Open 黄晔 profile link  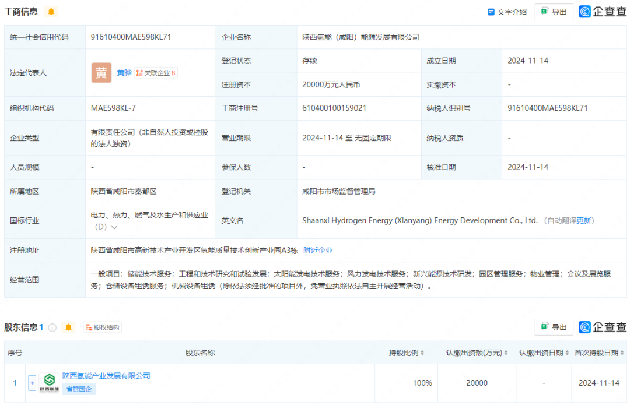tap(124, 73)
